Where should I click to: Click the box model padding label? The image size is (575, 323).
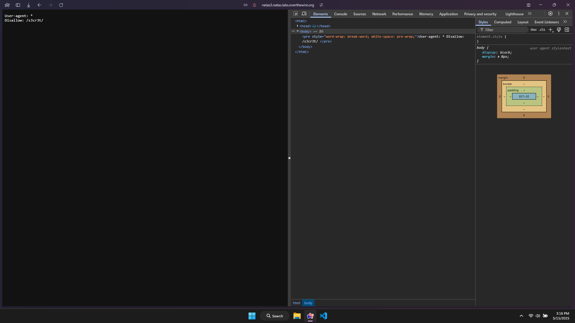click(x=513, y=90)
